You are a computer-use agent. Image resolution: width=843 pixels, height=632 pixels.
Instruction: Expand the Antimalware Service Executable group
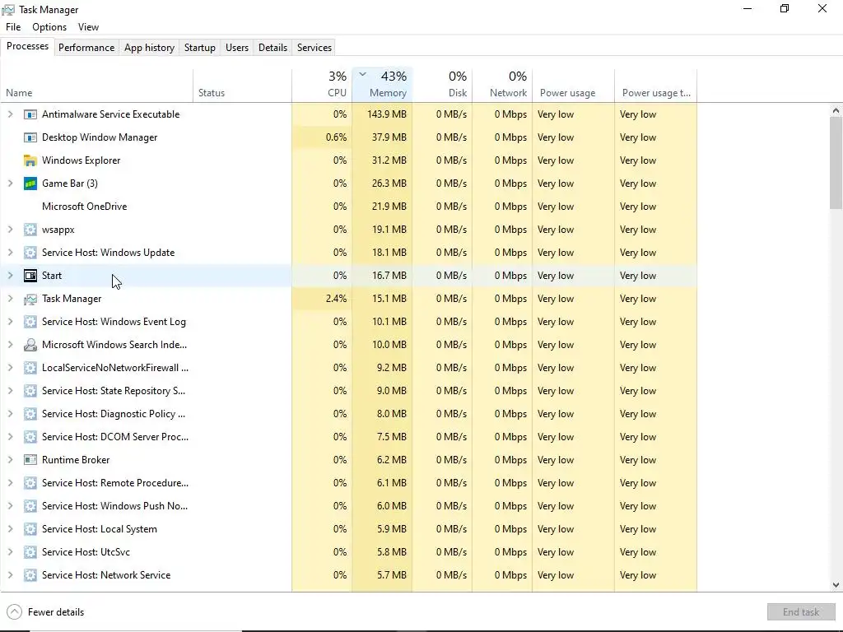point(10,114)
